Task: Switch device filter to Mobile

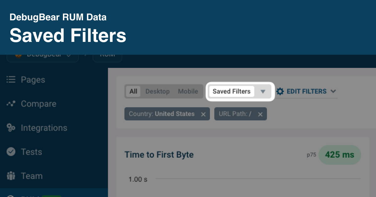Action: pyautogui.click(x=188, y=91)
